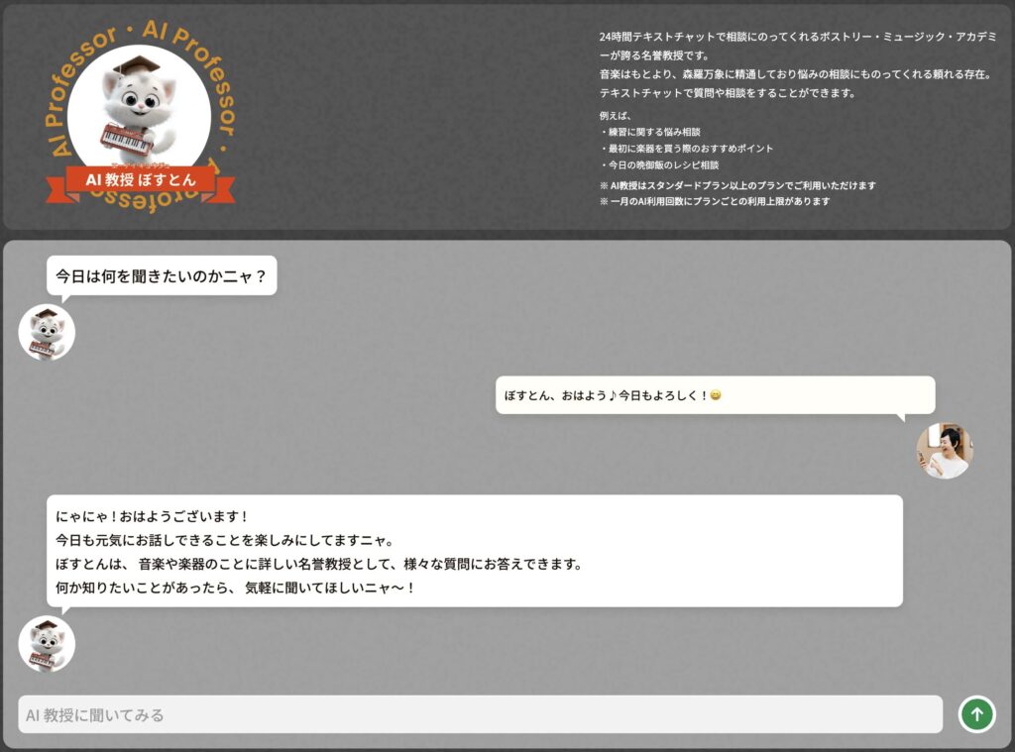
Task: Click the 気軽に聞いてほしいニャ〜 reply line
Action: [x=235, y=588]
